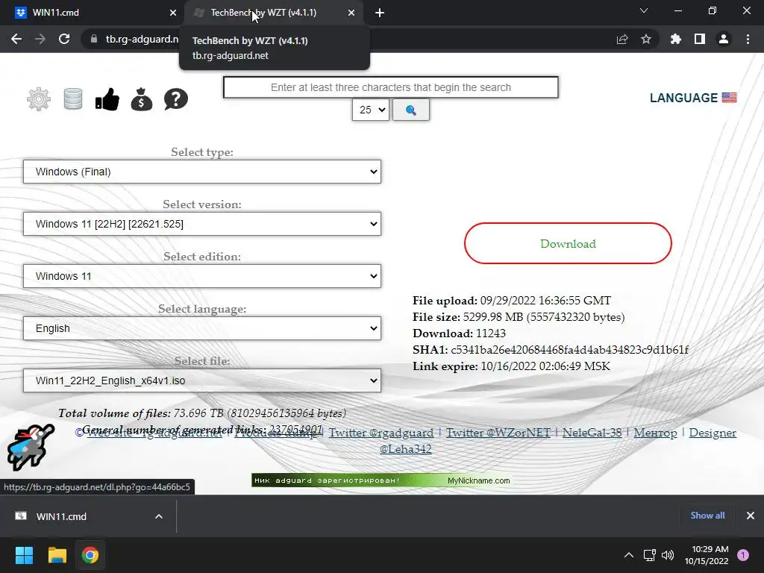Open the notification badge in the taskbar
The width and height of the screenshot is (764, 573).
[743, 555]
